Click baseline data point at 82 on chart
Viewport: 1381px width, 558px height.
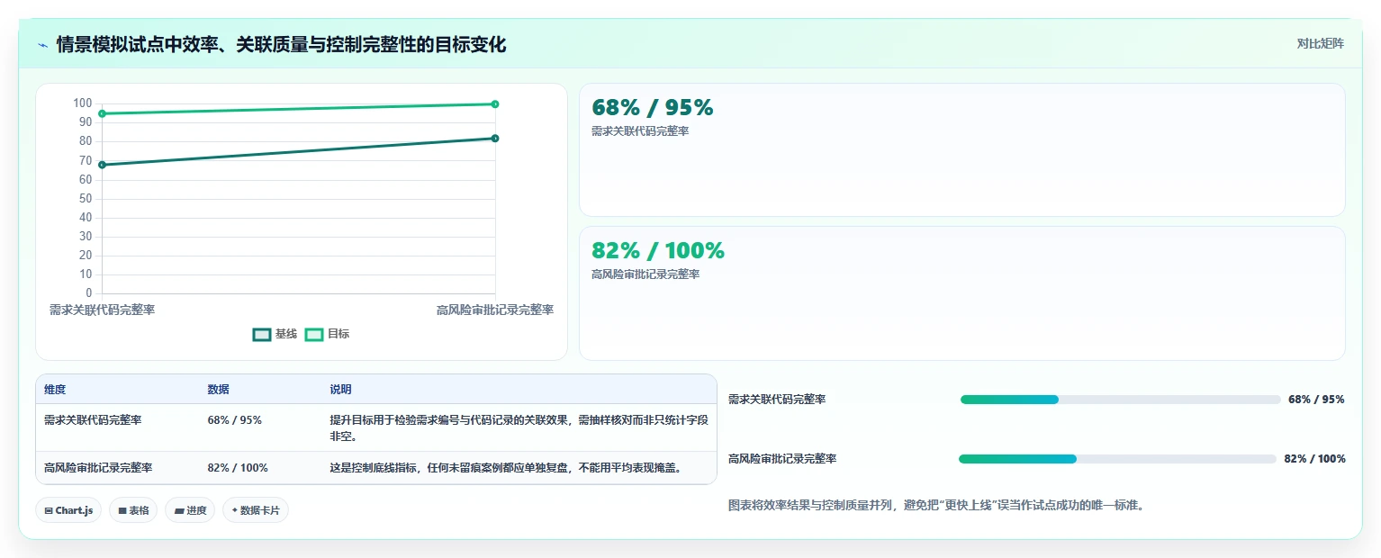(495, 138)
